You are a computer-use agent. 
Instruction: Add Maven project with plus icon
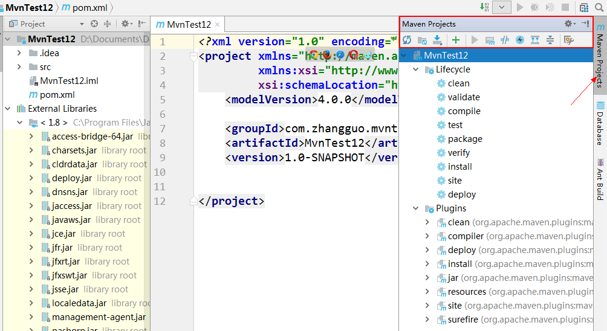[456, 40]
